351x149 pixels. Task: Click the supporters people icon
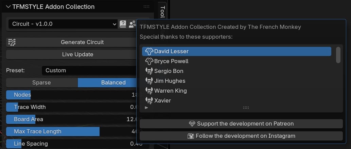point(133,24)
